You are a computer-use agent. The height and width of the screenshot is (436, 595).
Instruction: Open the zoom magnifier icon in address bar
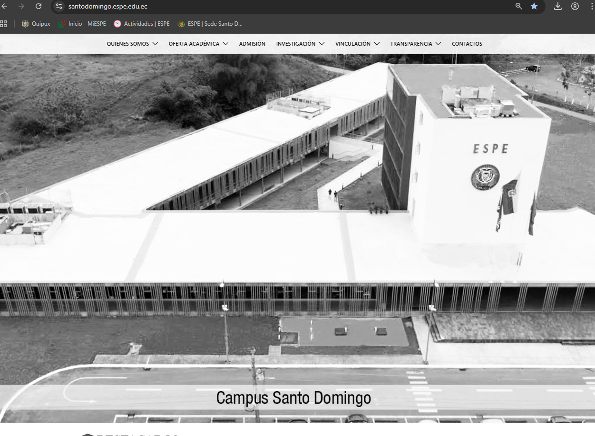(518, 6)
